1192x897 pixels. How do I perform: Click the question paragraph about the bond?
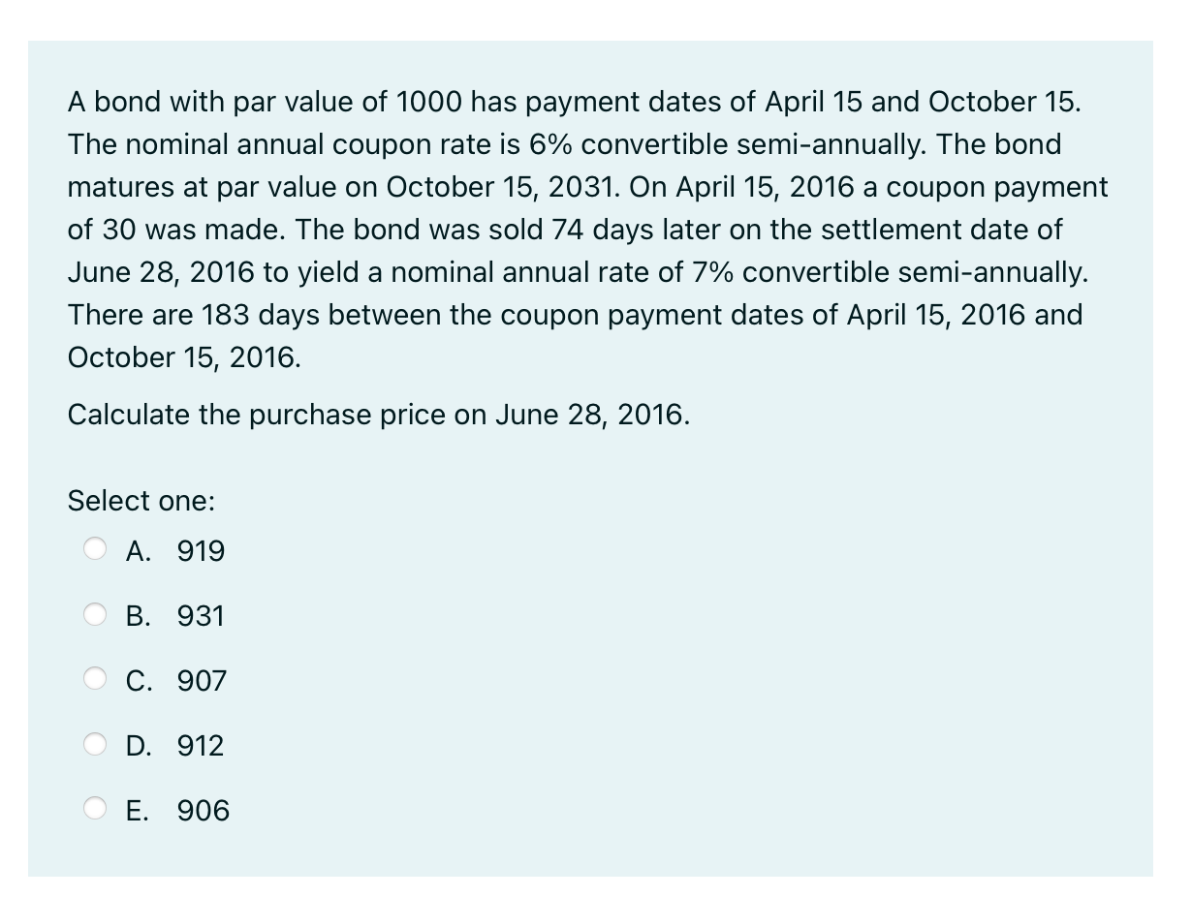pos(581,230)
